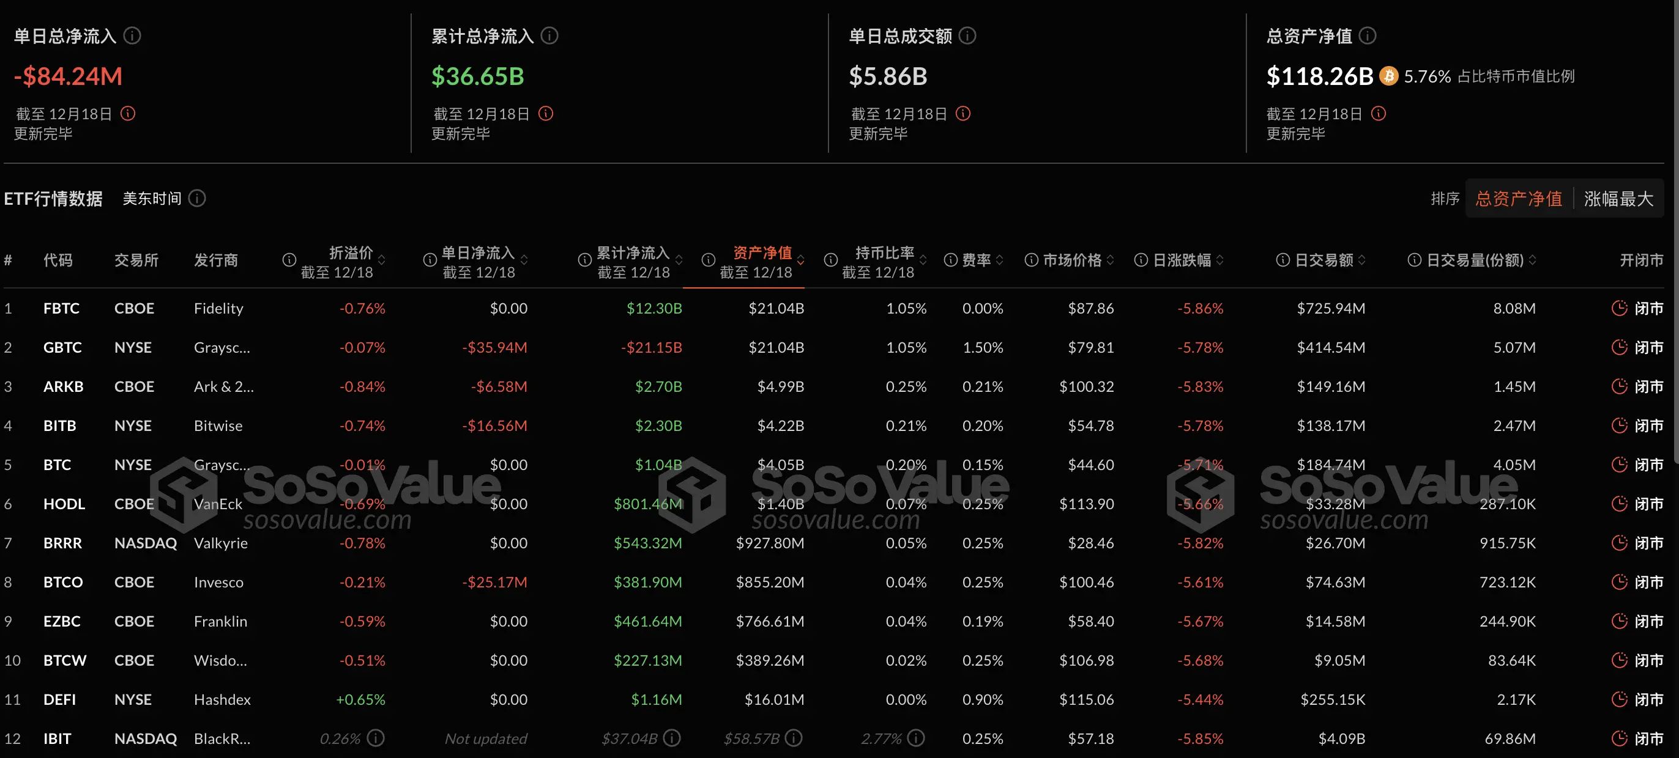Image resolution: width=1679 pixels, height=758 pixels.
Task: Click info icon of 费率 column
Action: pyautogui.click(x=950, y=260)
